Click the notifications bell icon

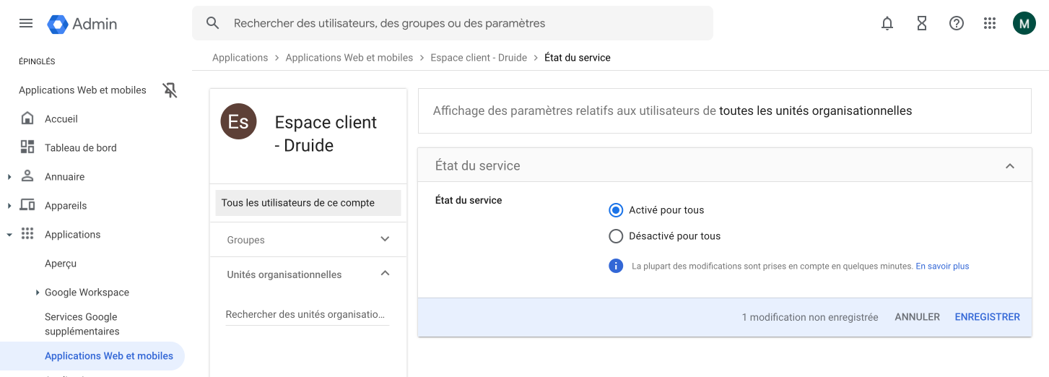(887, 23)
